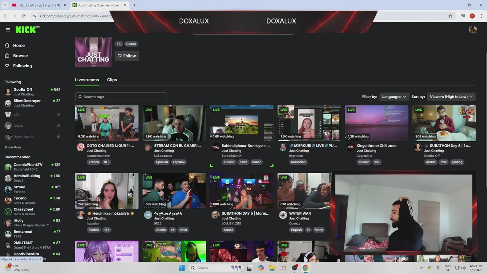Screen dimensions: 487x274
Task: Open COTO CHAINED (JOUR 1) stream title
Action: pos(110,146)
